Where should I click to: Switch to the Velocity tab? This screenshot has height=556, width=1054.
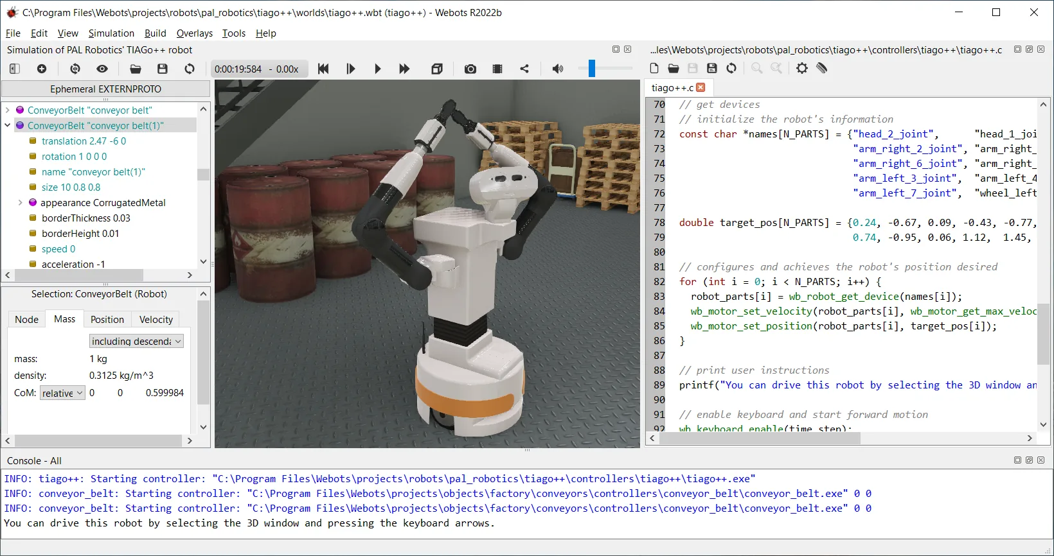(156, 319)
